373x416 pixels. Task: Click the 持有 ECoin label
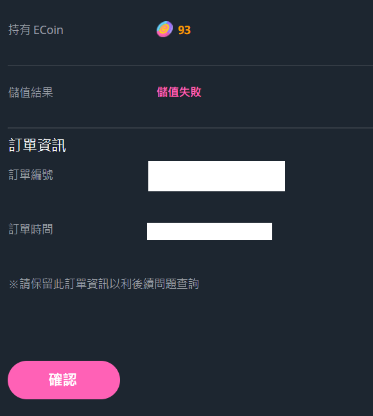[x=36, y=30]
